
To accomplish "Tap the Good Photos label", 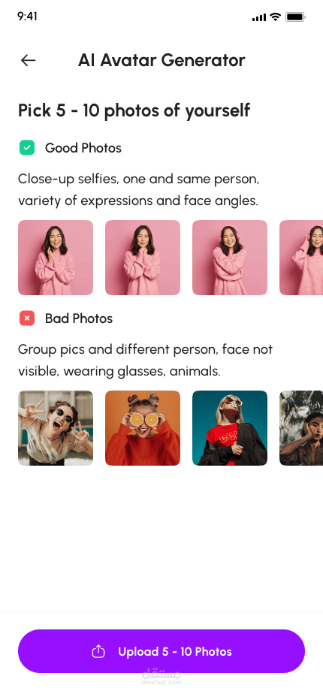I will [83, 148].
